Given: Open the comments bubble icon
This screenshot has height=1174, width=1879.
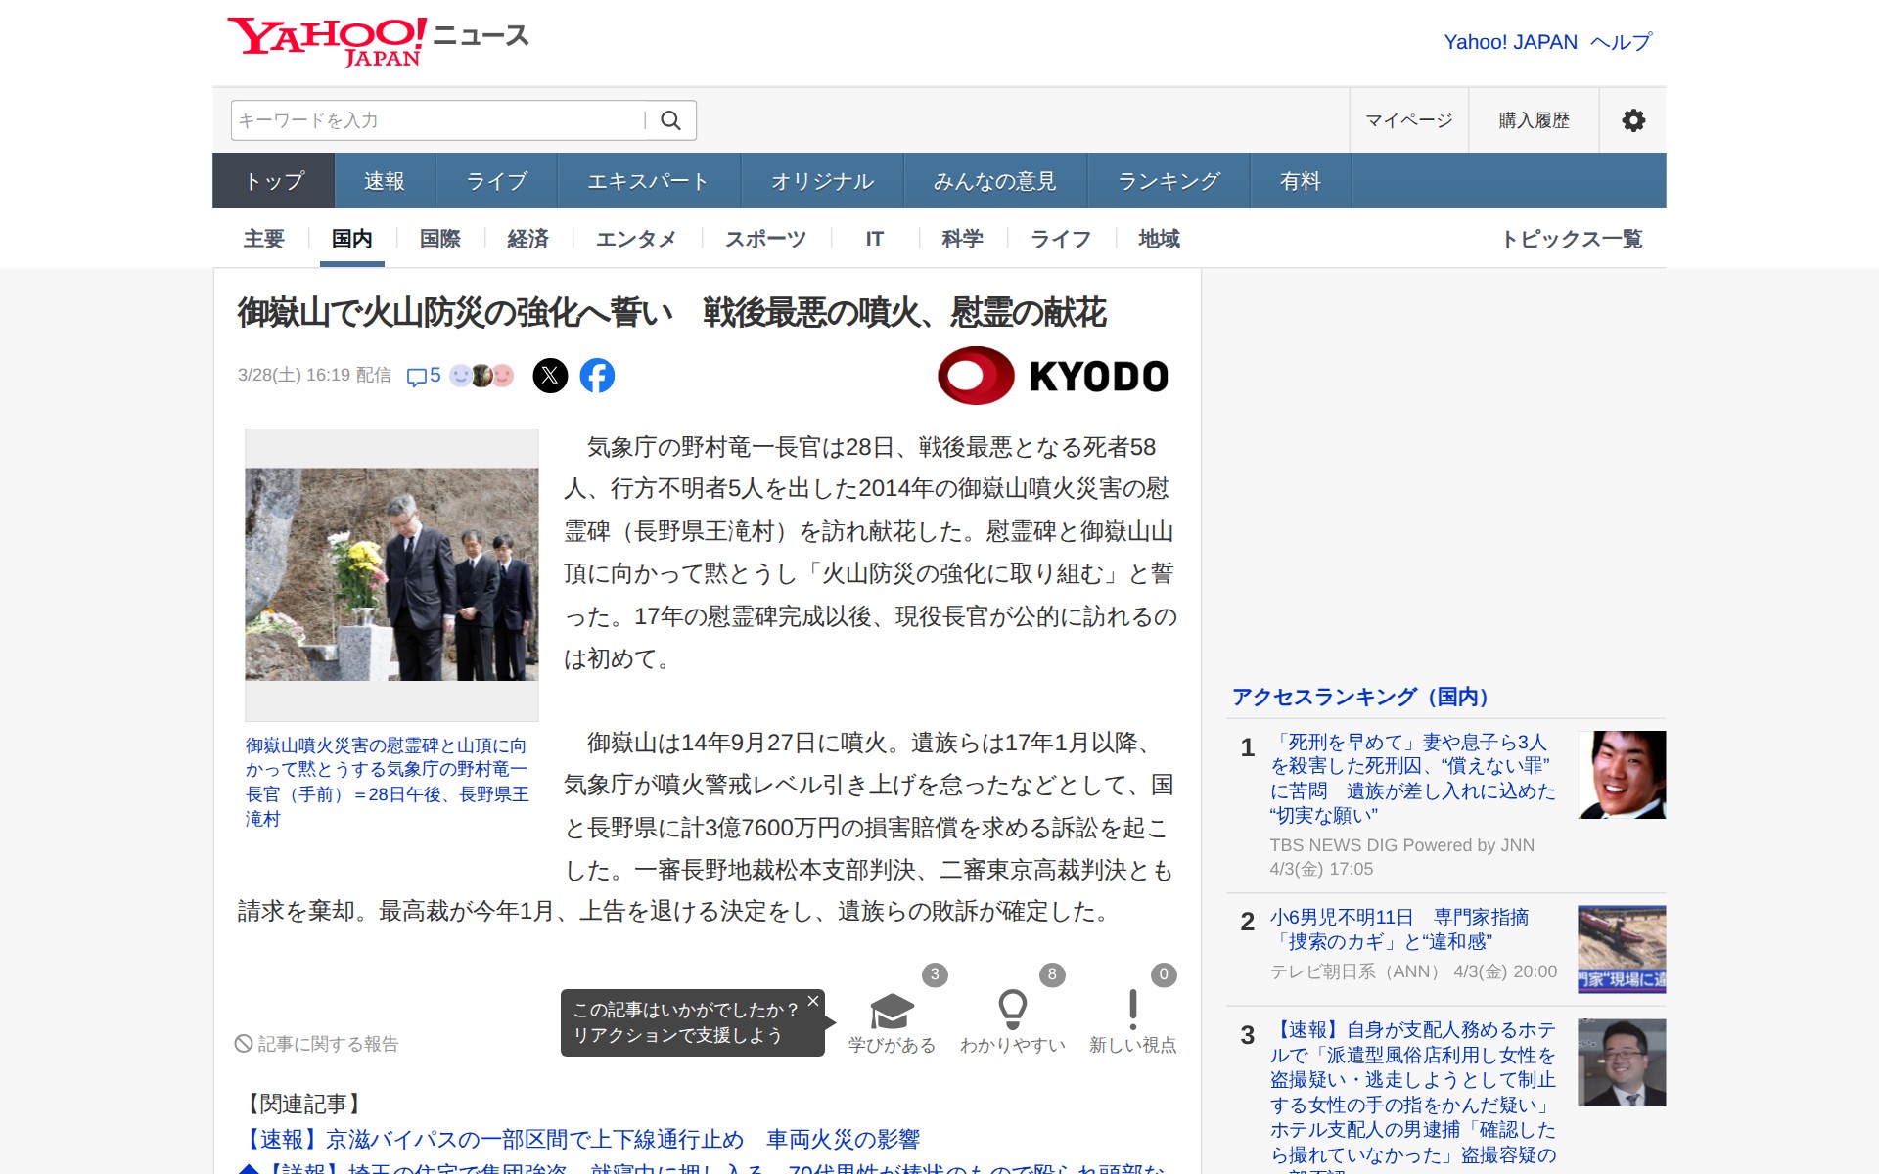Looking at the screenshot, I should click(417, 377).
